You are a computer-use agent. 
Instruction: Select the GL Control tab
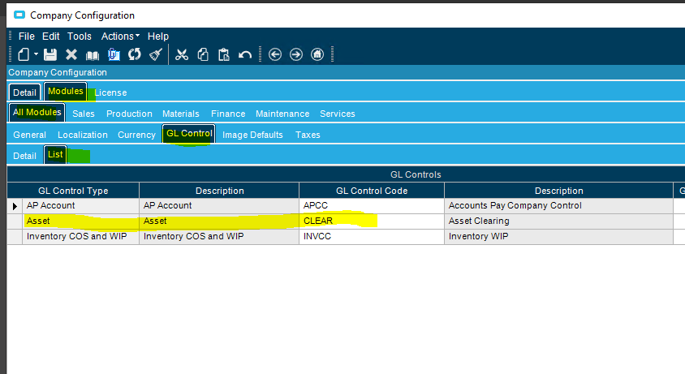189,133
